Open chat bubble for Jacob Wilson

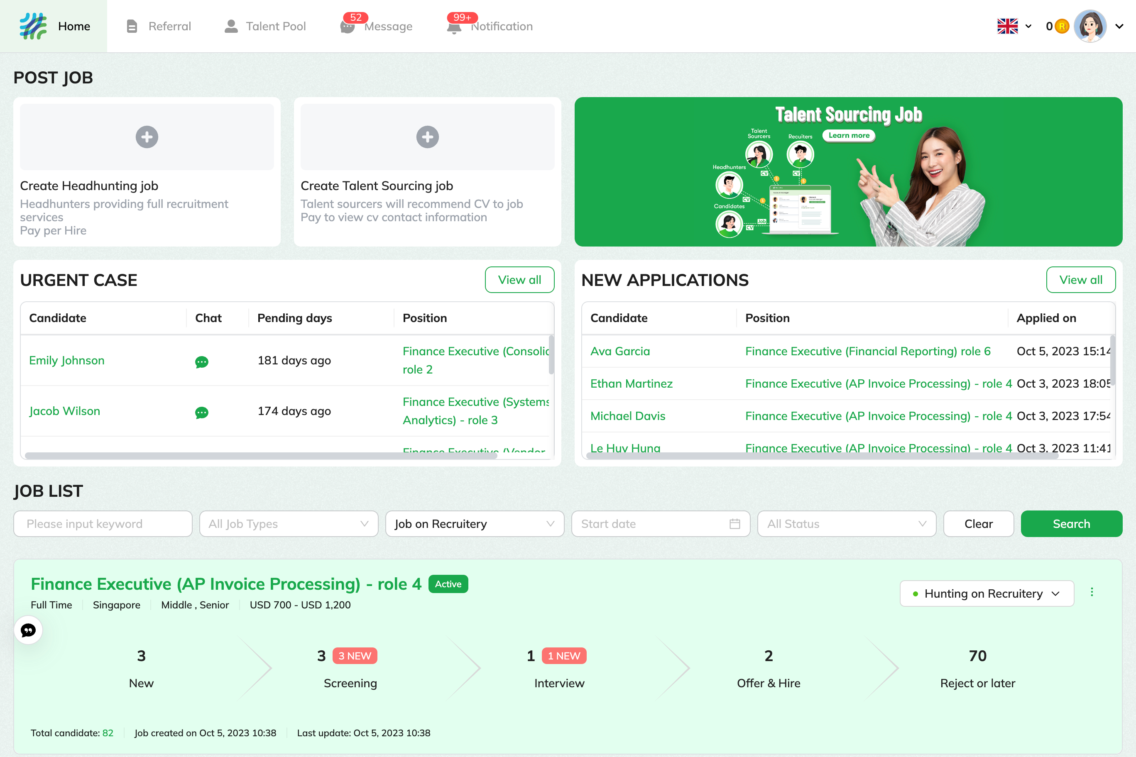click(201, 412)
